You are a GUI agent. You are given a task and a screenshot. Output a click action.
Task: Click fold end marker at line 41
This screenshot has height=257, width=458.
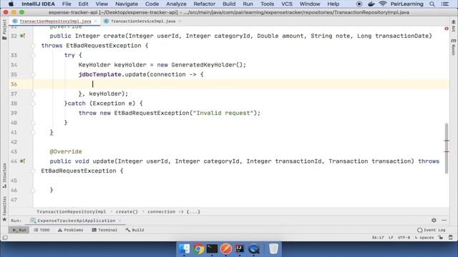(x=33, y=132)
